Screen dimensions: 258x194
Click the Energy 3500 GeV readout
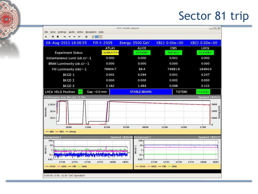coord(135,43)
